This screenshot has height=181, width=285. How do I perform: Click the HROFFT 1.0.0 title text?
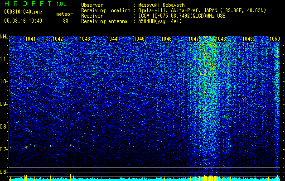click(35, 4)
